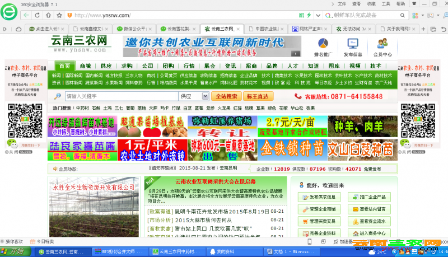Viewport: 448px width, 257px height.
Task: Click 猜你喜欢 in the status bar
Action: click(11, 241)
